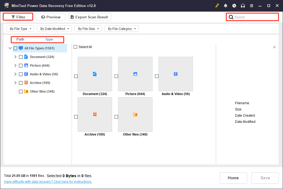Open the hamburger menu in the title bar
The height and width of the screenshot is (189, 283).
[251, 5]
